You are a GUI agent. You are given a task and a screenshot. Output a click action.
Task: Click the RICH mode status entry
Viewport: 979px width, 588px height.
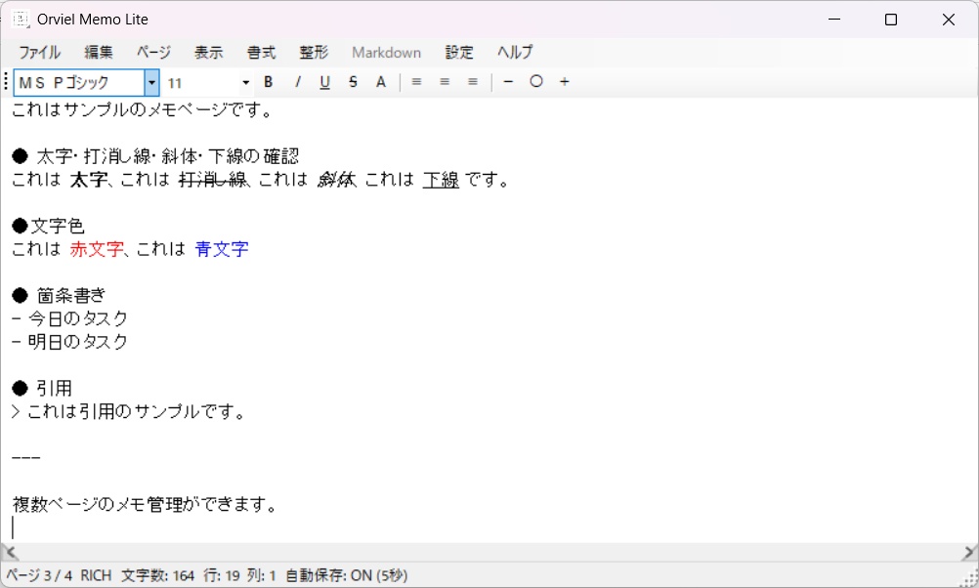pyautogui.click(x=96, y=575)
